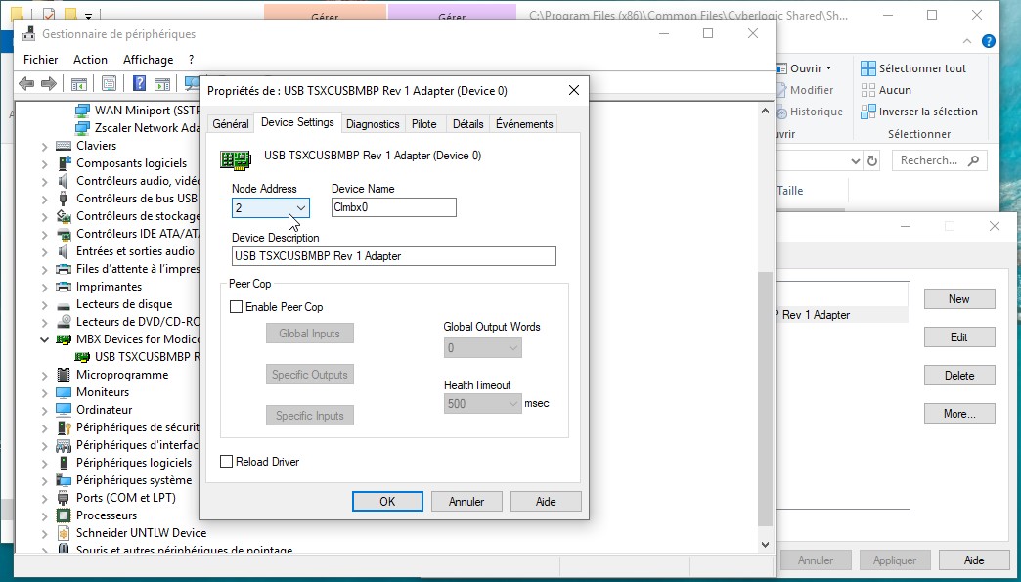1021x582 pixels.
Task: Click Device Manager scrollbar down arrow
Action: tap(765, 544)
